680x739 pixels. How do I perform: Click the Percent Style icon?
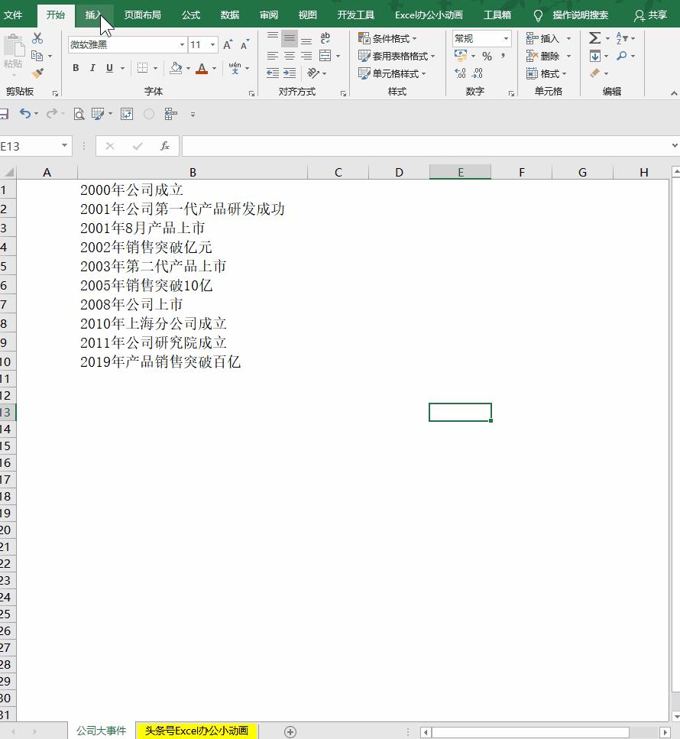(x=487, y=56)
